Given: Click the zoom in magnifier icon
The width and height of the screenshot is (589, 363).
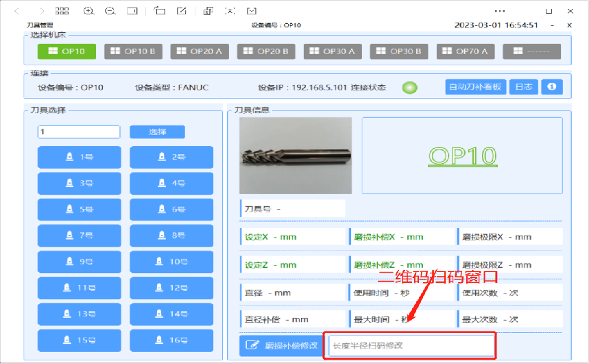Looking at the screenshot, I should pos(88,11).
